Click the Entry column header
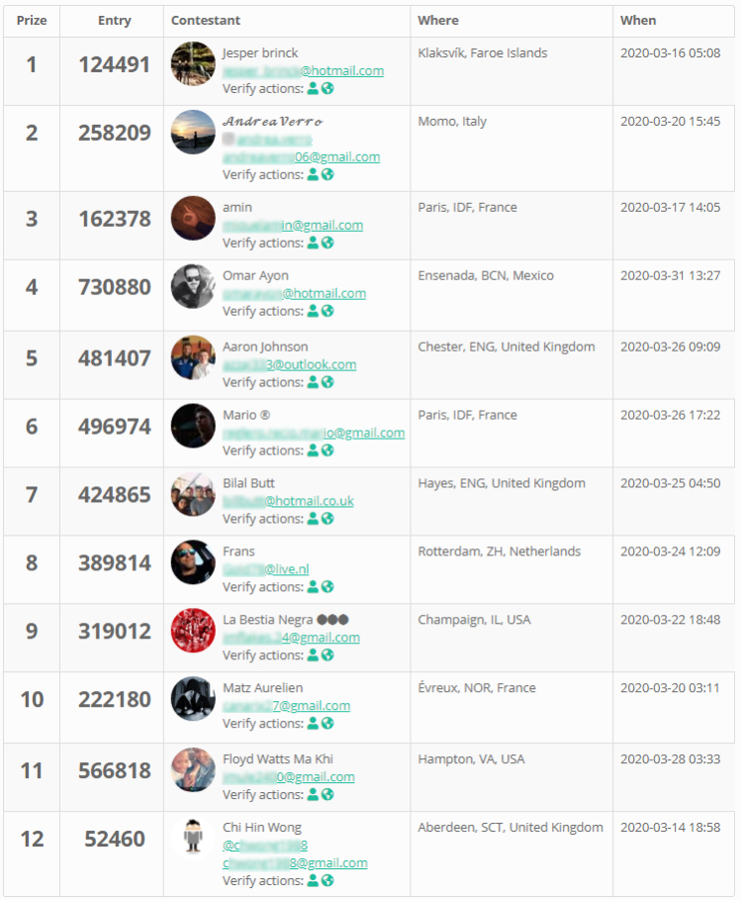 point(114,20)
